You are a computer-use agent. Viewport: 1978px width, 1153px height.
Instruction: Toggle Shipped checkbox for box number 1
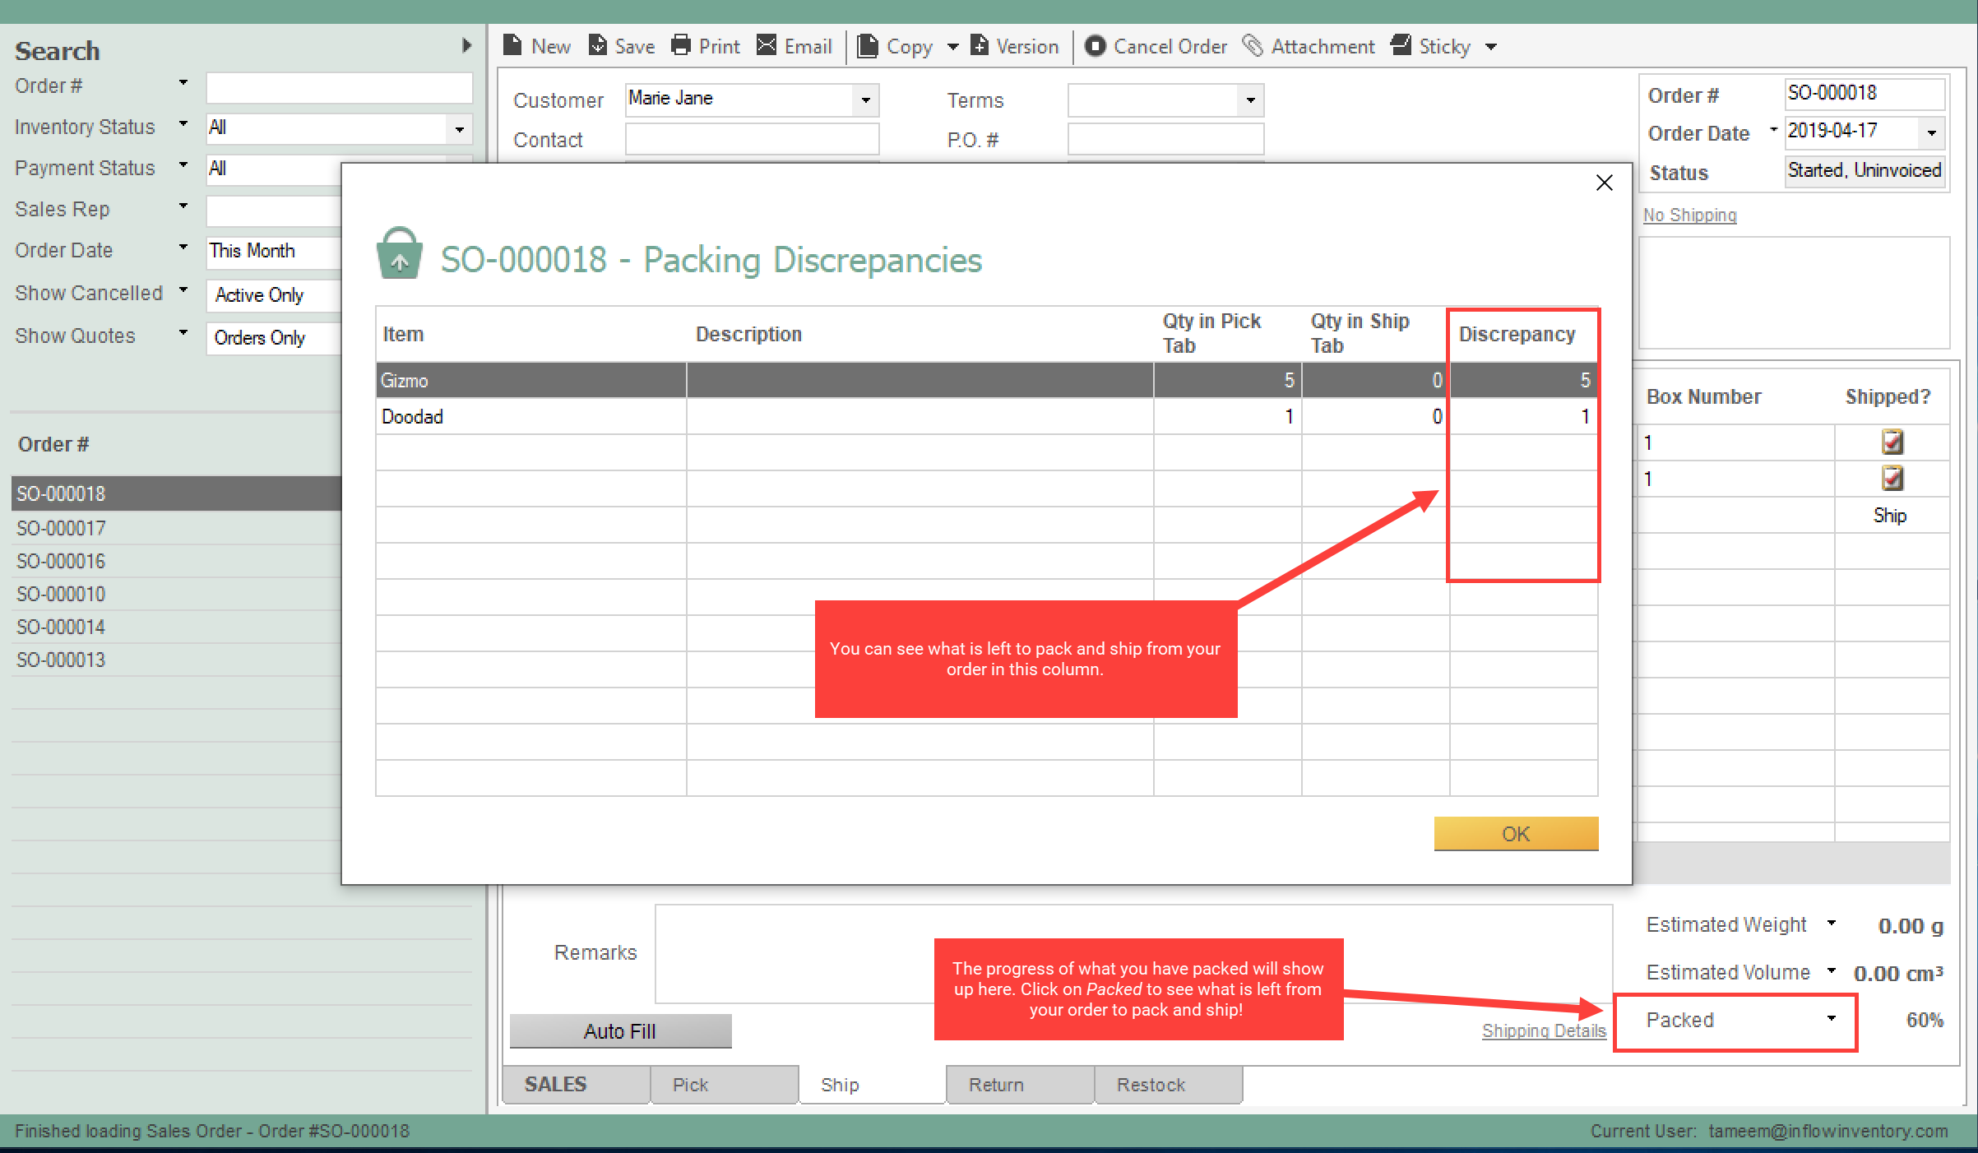click(1892, 442)
